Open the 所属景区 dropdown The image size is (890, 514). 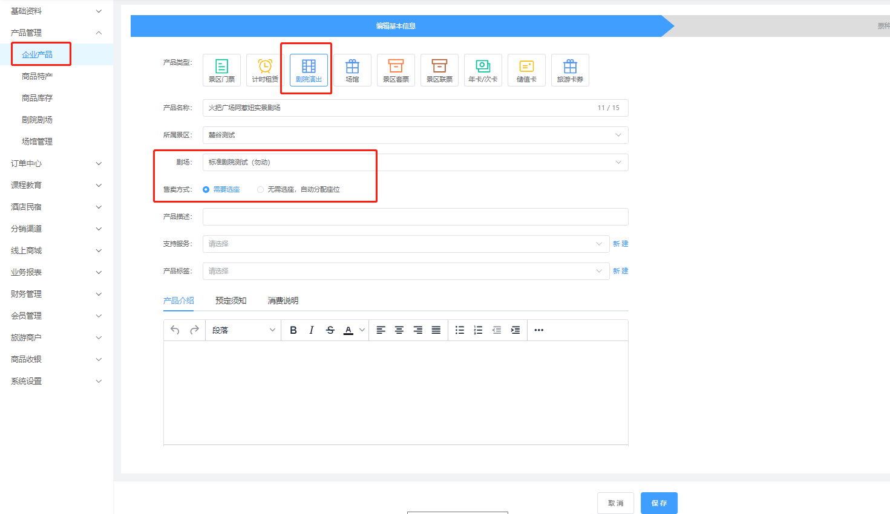pos(415,135)
